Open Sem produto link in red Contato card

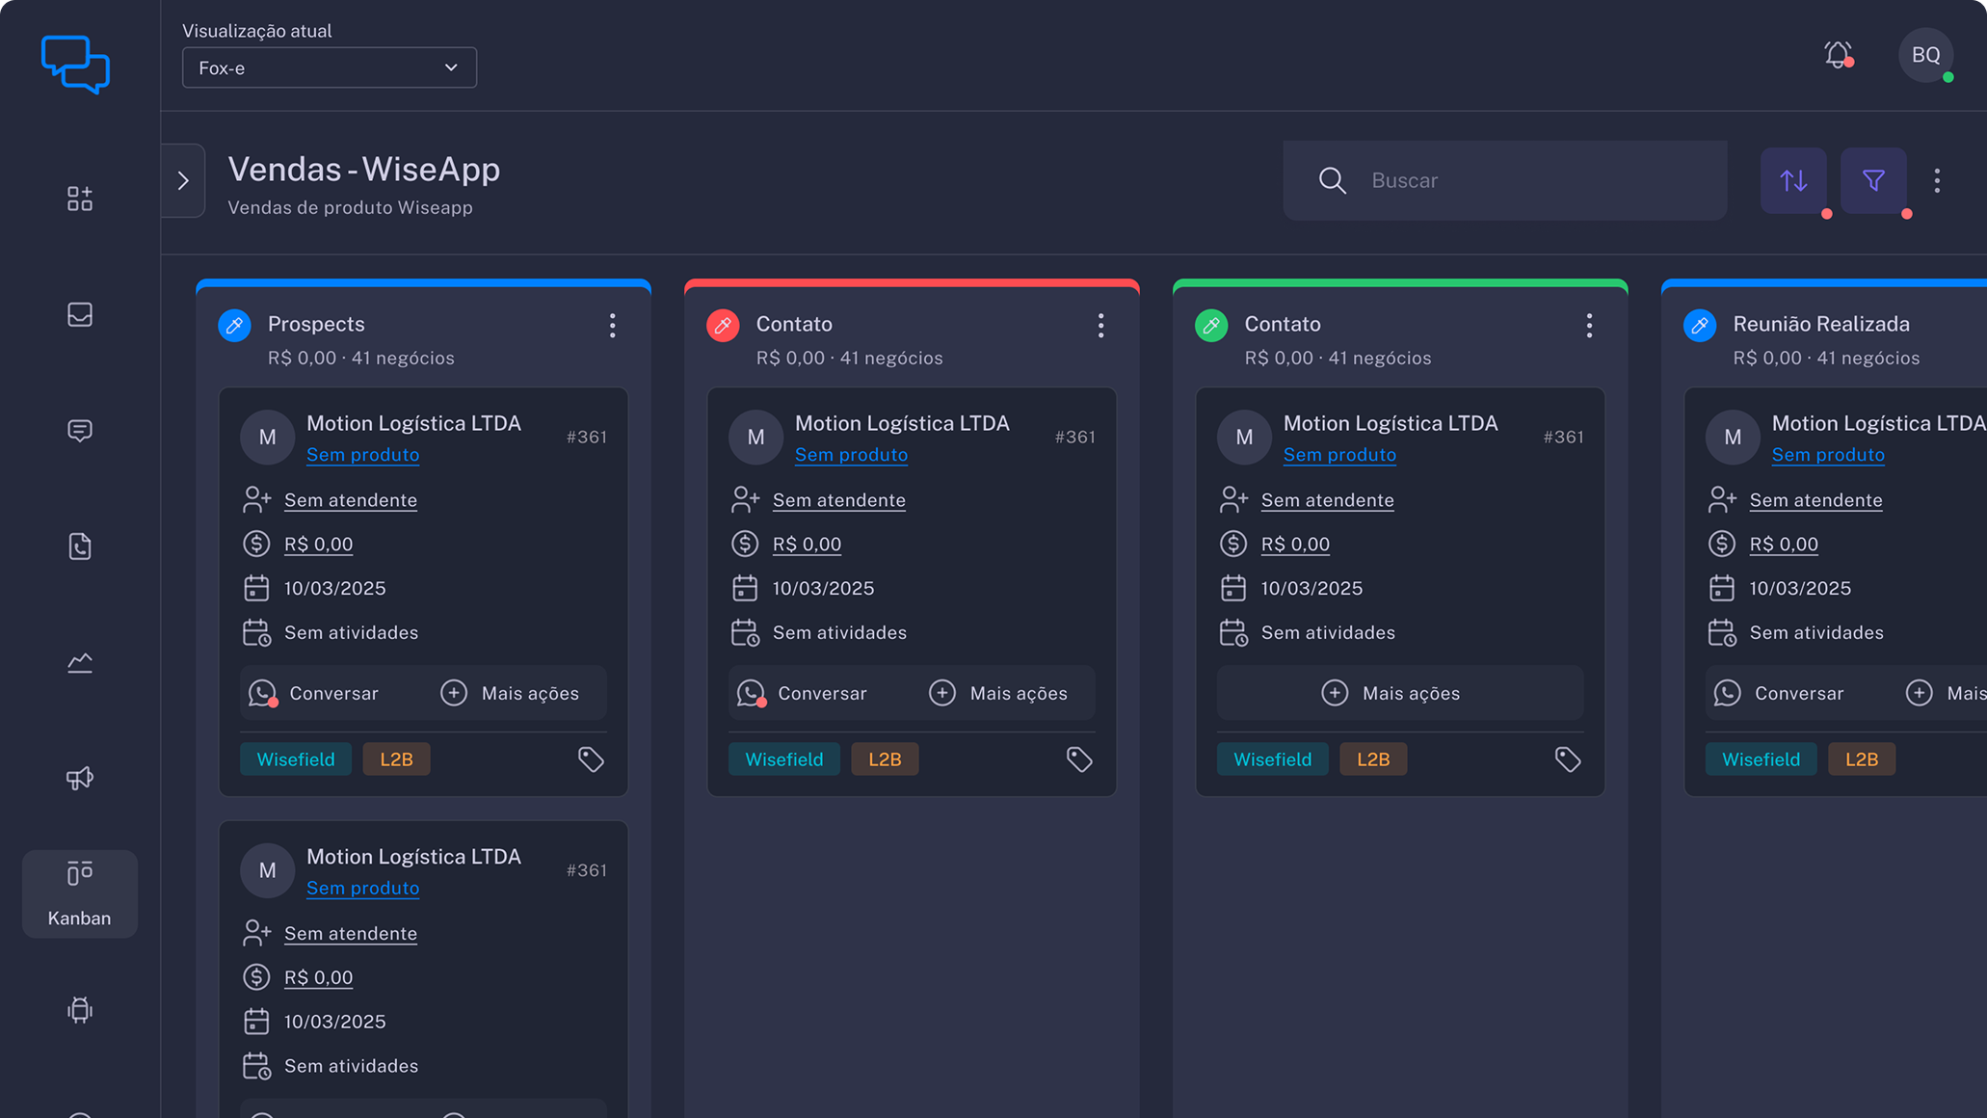[x=851, y=455]
